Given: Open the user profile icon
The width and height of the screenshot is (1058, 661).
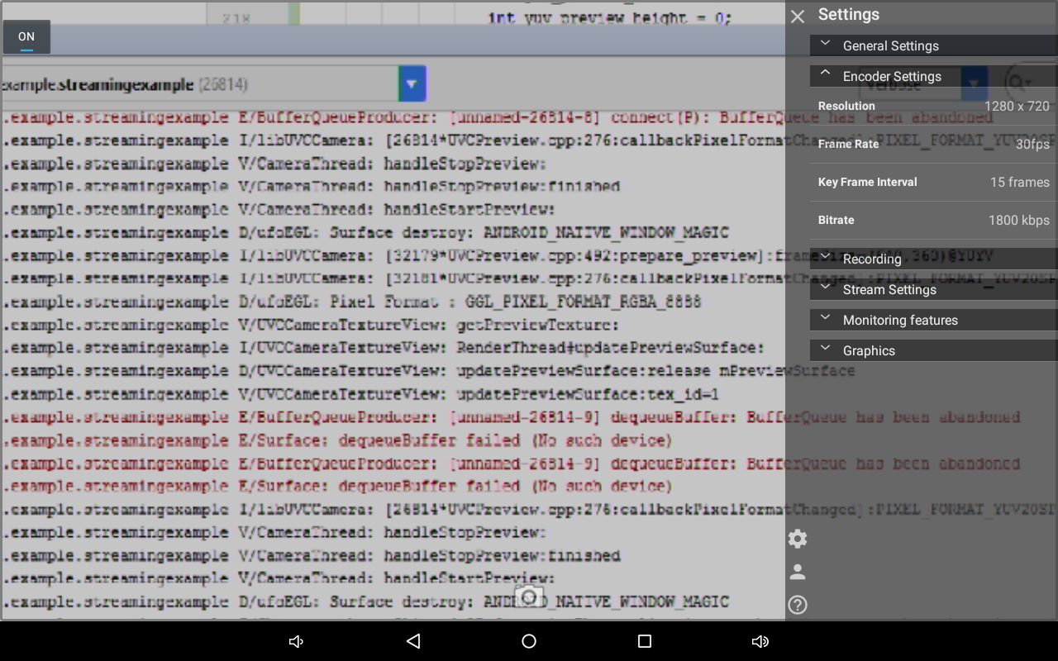Looking at the screenshot, I should point(797,571).
